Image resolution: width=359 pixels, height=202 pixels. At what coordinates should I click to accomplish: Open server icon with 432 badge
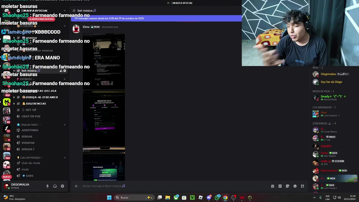[x=7, y=93]
